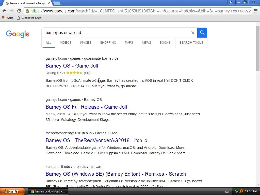Open Barney OS Full Release - Game Jolt
This screenshot has width=260, height=195.
(x=86, y=107)
